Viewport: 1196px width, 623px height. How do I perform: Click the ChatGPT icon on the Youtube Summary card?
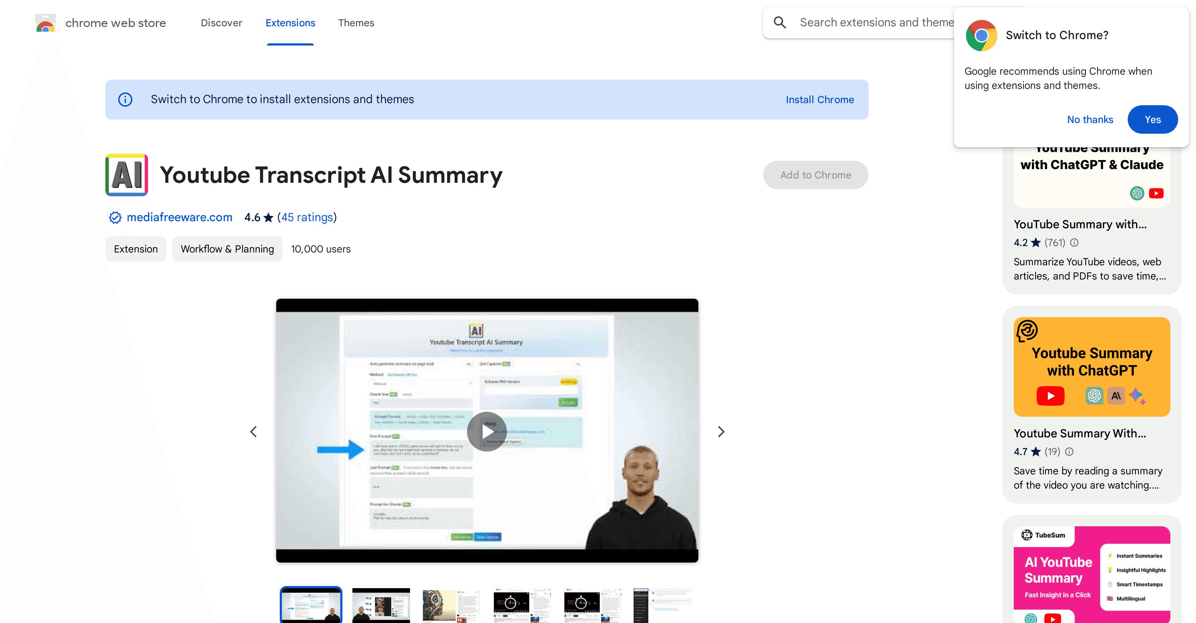click(x=1093, y=396)
